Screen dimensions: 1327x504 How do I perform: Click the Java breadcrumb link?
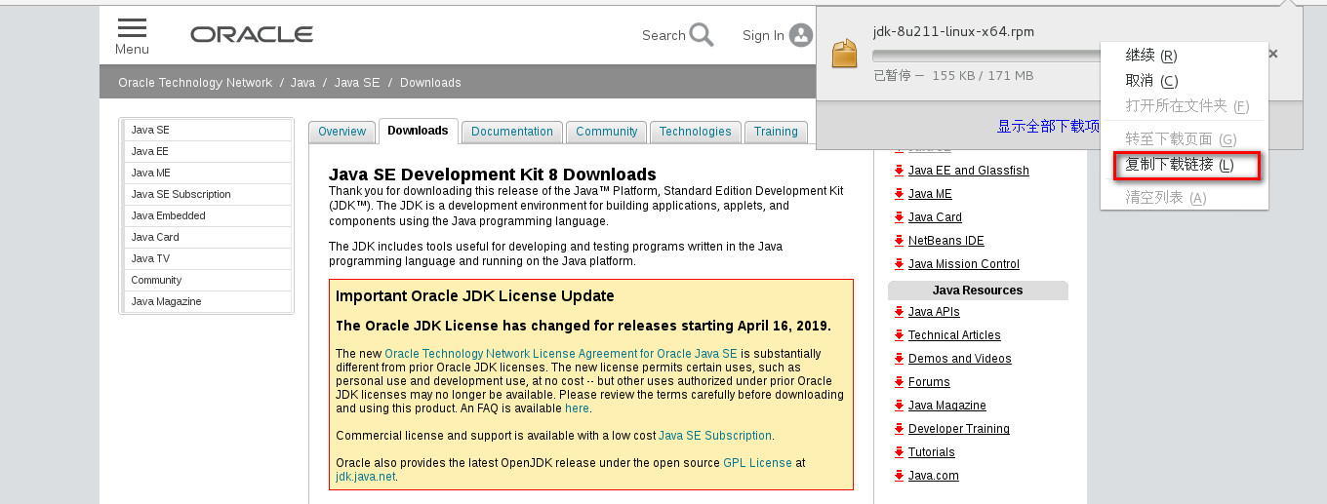click(302, 83)
